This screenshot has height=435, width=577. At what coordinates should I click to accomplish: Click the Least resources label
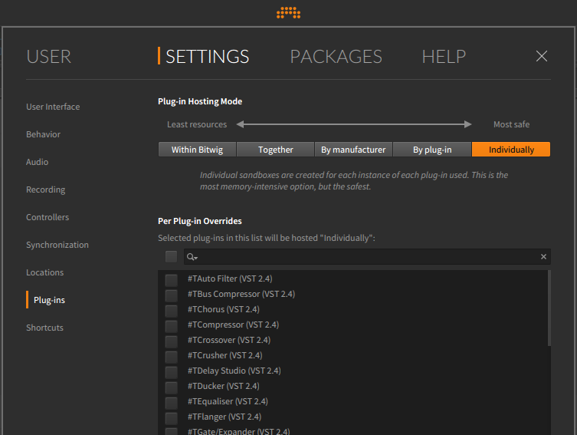(x=197, y=124)
